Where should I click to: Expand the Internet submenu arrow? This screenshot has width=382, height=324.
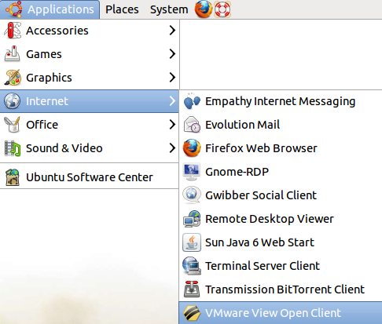click(172, 101)
